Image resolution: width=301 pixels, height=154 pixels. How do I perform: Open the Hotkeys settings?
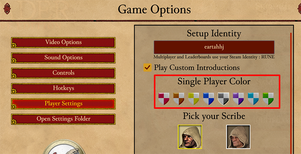63,88
